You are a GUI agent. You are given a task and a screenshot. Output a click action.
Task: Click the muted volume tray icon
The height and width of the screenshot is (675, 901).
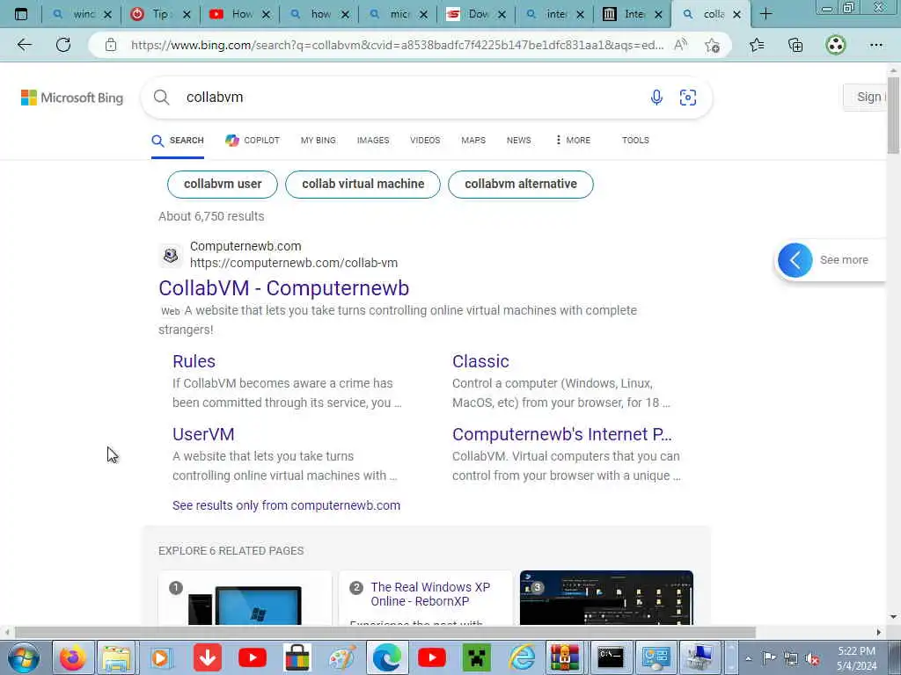812,659
